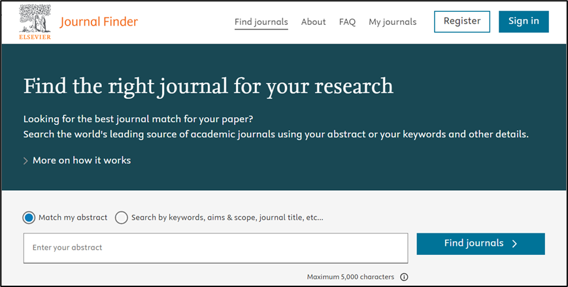Click the Maximum 5,000 characters text
This screenshot has width=568, height=287.
pyautogui.click(x=350, y=277)
